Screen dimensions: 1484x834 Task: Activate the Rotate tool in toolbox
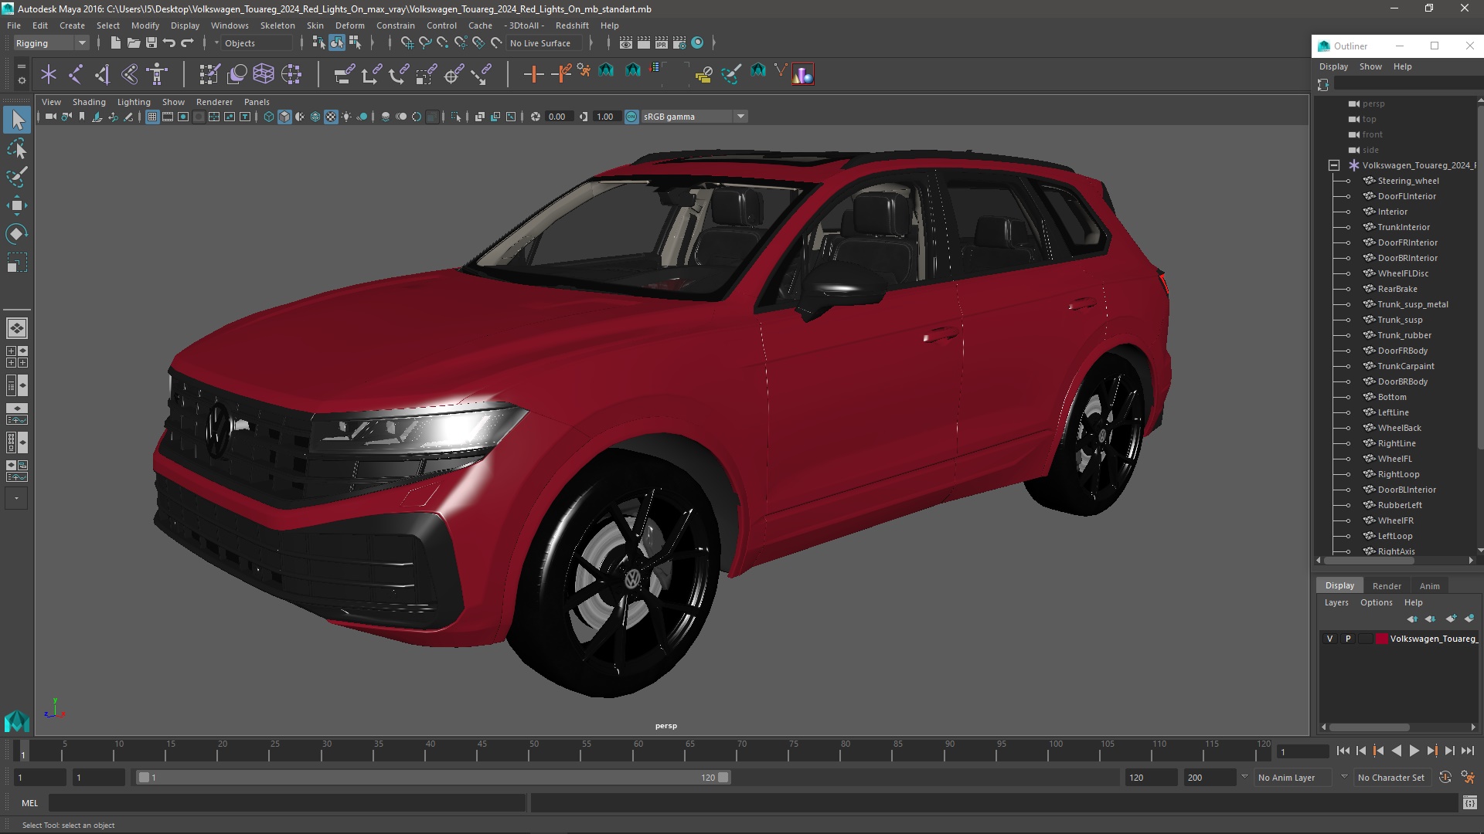pyautogui.click(x=16, y=234)
